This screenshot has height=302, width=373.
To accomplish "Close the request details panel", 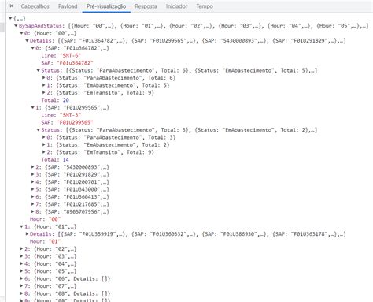I will (x=12, y=6).
